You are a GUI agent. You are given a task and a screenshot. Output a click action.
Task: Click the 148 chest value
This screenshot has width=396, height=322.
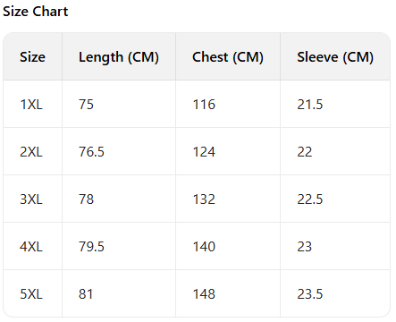click(x=204, y=294)
